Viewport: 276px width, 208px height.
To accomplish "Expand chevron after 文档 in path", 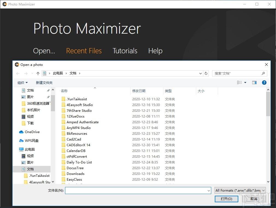I will (x=80, y=74).
